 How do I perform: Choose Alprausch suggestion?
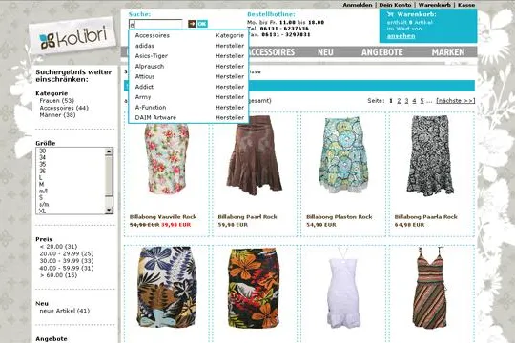tap(189, 67)
